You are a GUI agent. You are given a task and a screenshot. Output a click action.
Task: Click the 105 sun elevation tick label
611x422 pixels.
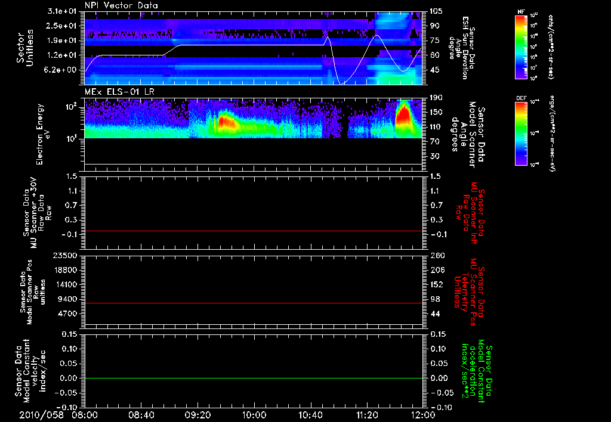pos(436,11)
